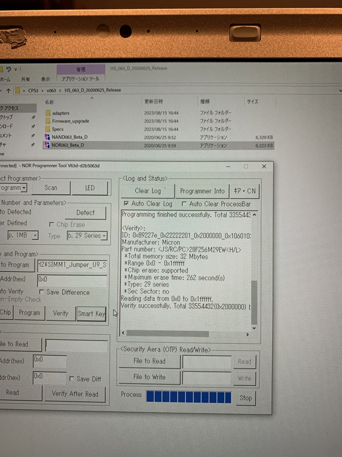Click the folder icon in the address bar
Image resolution: width=342 pixels, height=457 pixels.
[x=17, y=91]
